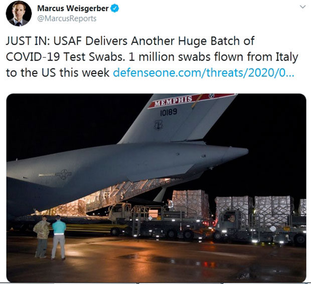Expand the tweet options chevron
Screen dimensions: 311x284
point(302,7)
